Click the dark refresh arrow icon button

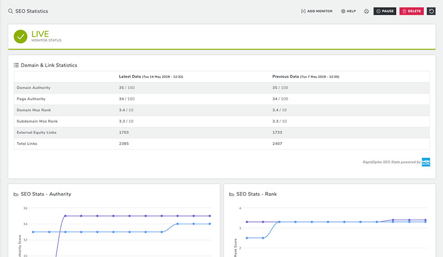(x=431, y=11)
